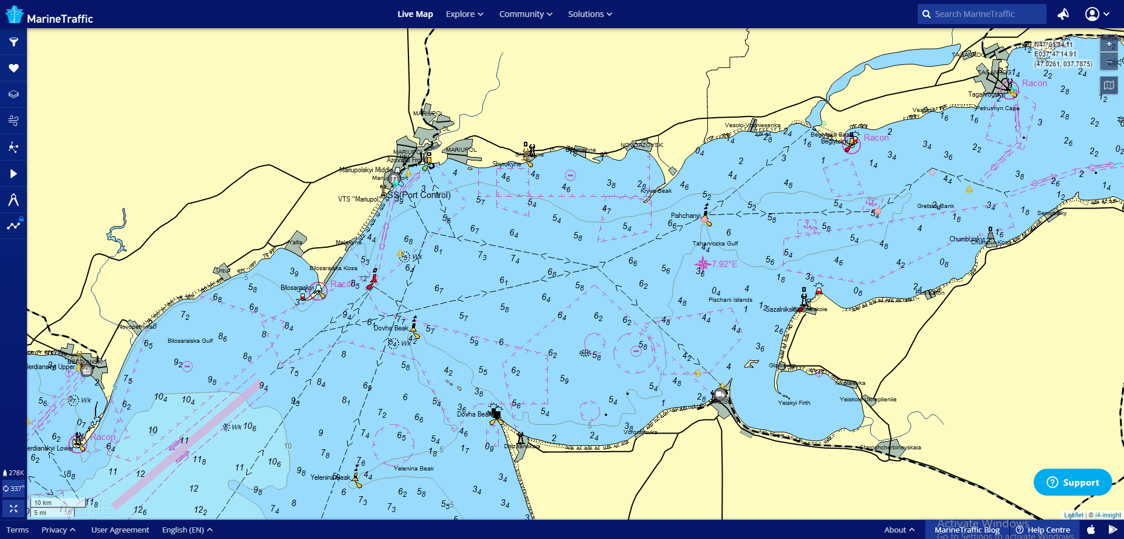Toggle the 337 auto-refresh counter
1124x539 pixels.
click(x=13, y=488)
